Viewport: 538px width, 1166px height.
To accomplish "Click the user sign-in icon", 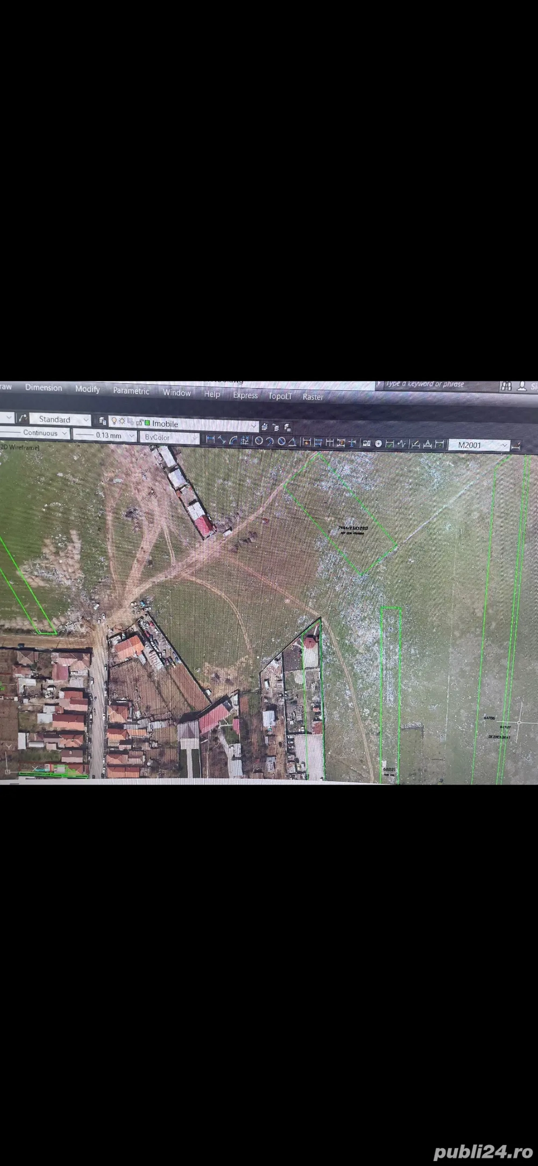I will click(x=521, y=386).
